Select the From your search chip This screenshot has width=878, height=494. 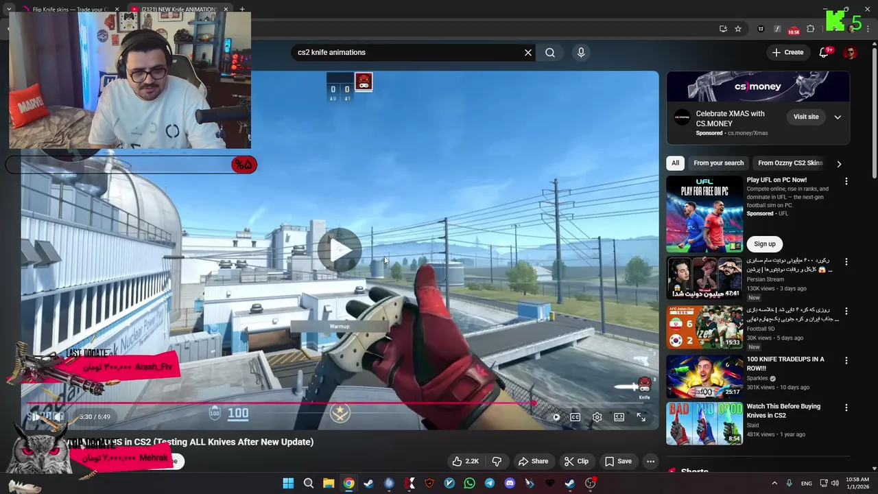tap(718, 163)
